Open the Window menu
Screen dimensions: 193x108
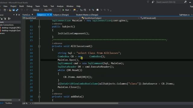[x=70, y=6]
